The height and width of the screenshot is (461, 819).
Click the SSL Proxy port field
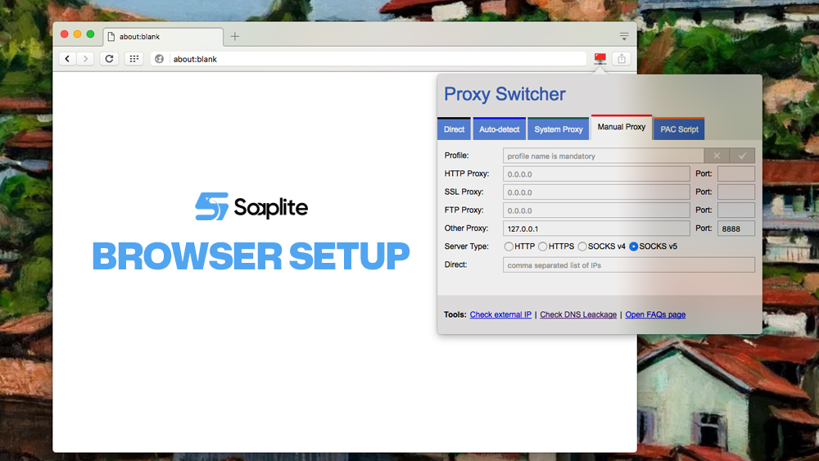click(736, 192)
